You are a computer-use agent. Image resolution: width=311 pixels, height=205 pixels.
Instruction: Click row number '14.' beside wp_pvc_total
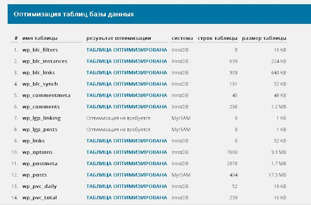15,198
